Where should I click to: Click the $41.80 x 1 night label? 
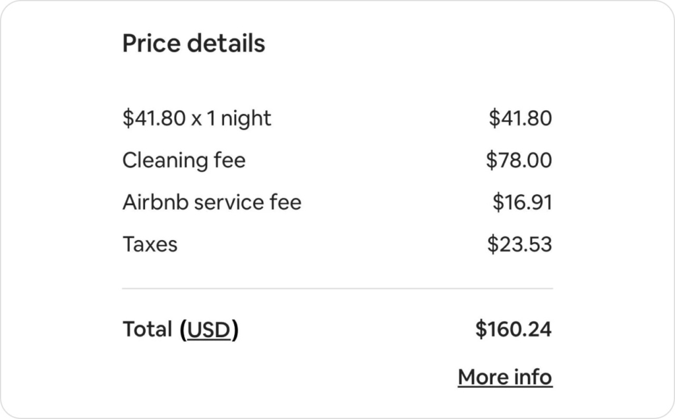(196, 117)
